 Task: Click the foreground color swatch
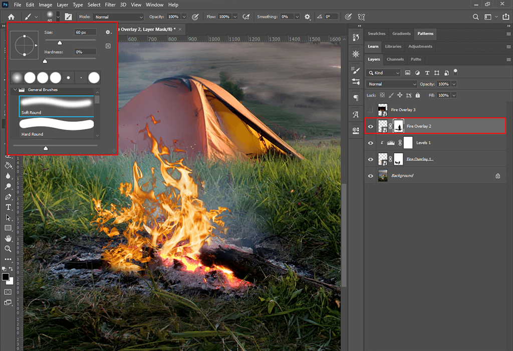pos(6,277)
